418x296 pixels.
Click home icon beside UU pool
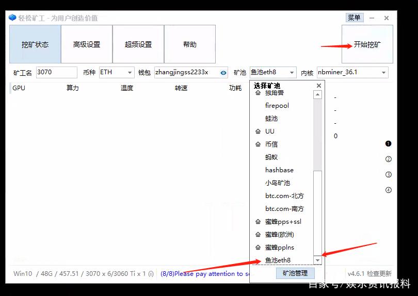[258, 131]
